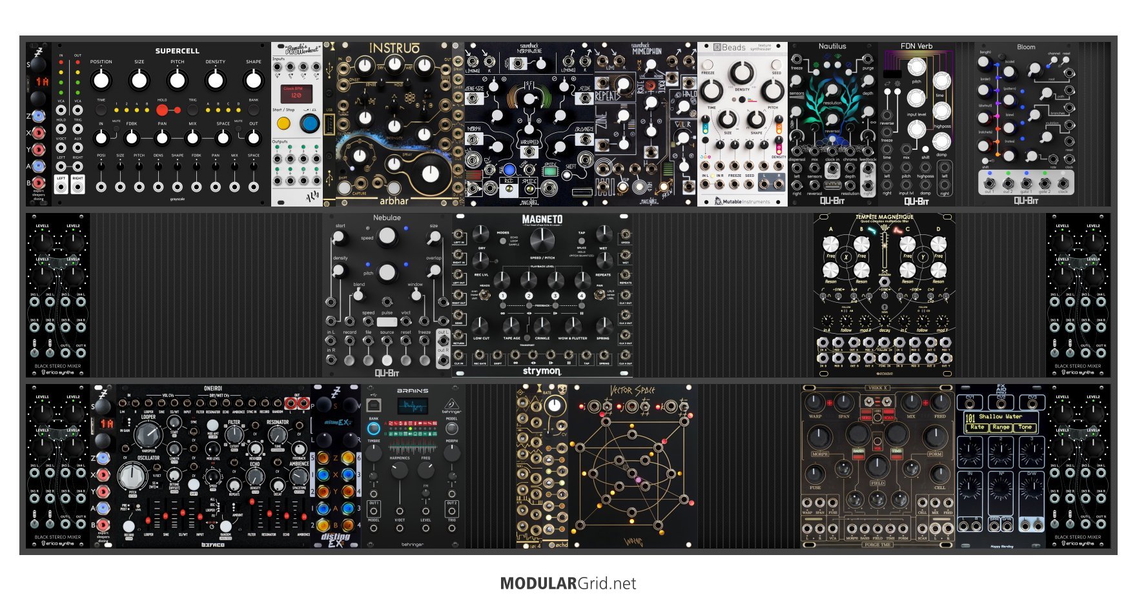Image resolution: width=1137 pixels, height=597 pixels.
Task: Click the blue encoder on Pamela's Pro Workout
Action: (310, 123)
